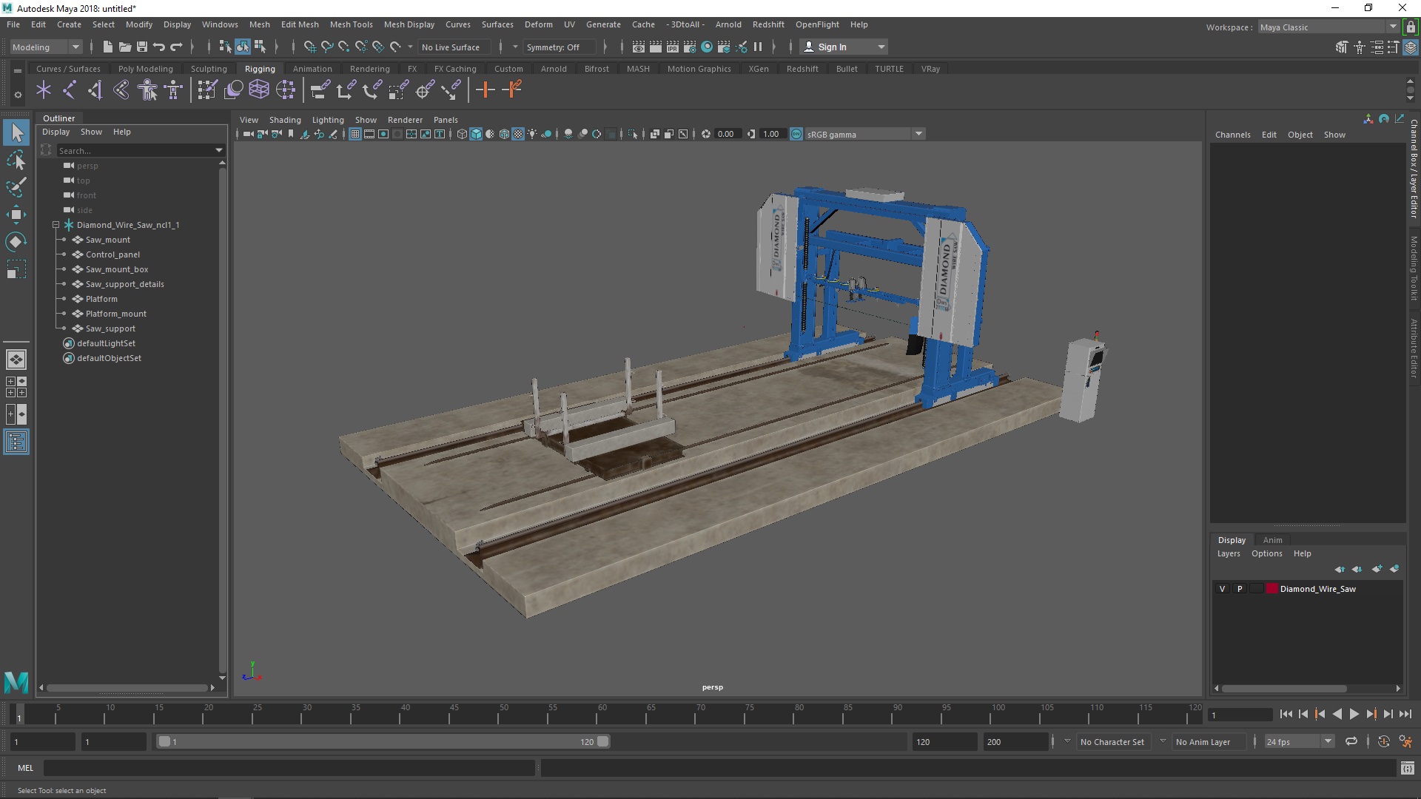This screenshot has width=1421, height=799.
Task: Choose the Move tool in toolbox
Action: 16,215
